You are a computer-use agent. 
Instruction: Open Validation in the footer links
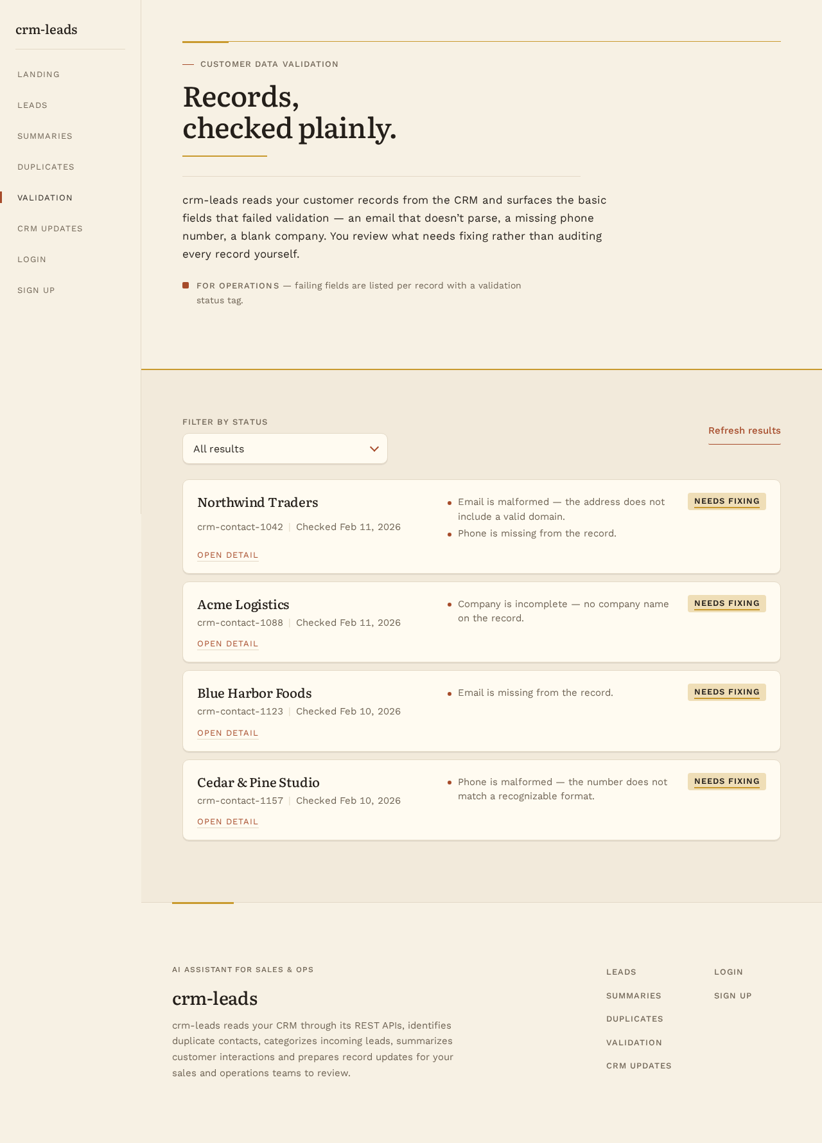click(634, 1043)
